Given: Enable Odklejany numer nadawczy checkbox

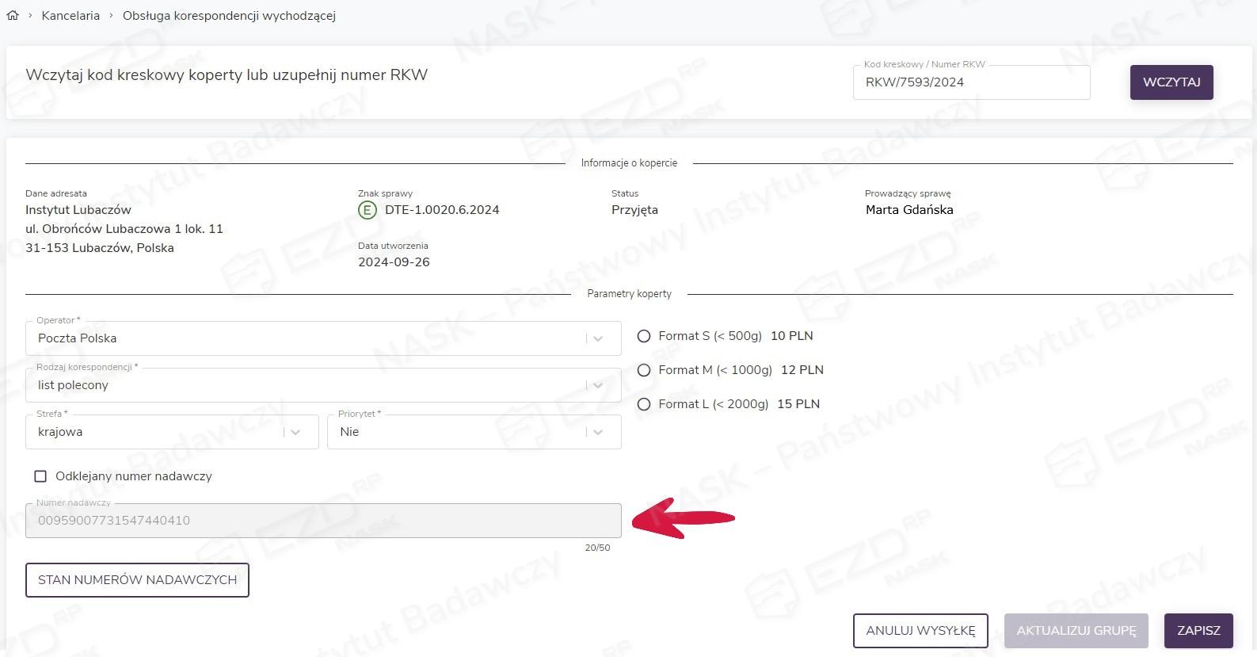Looking at the screenshot, I should (x=40, y=476).
